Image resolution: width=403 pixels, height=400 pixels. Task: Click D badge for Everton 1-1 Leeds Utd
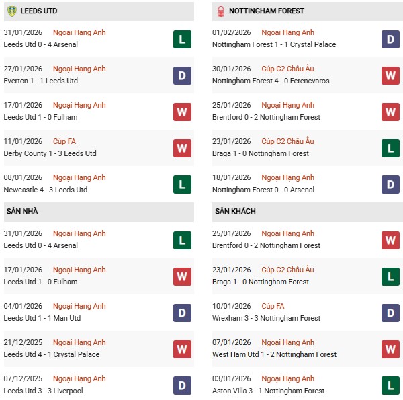tap(182, 75)
